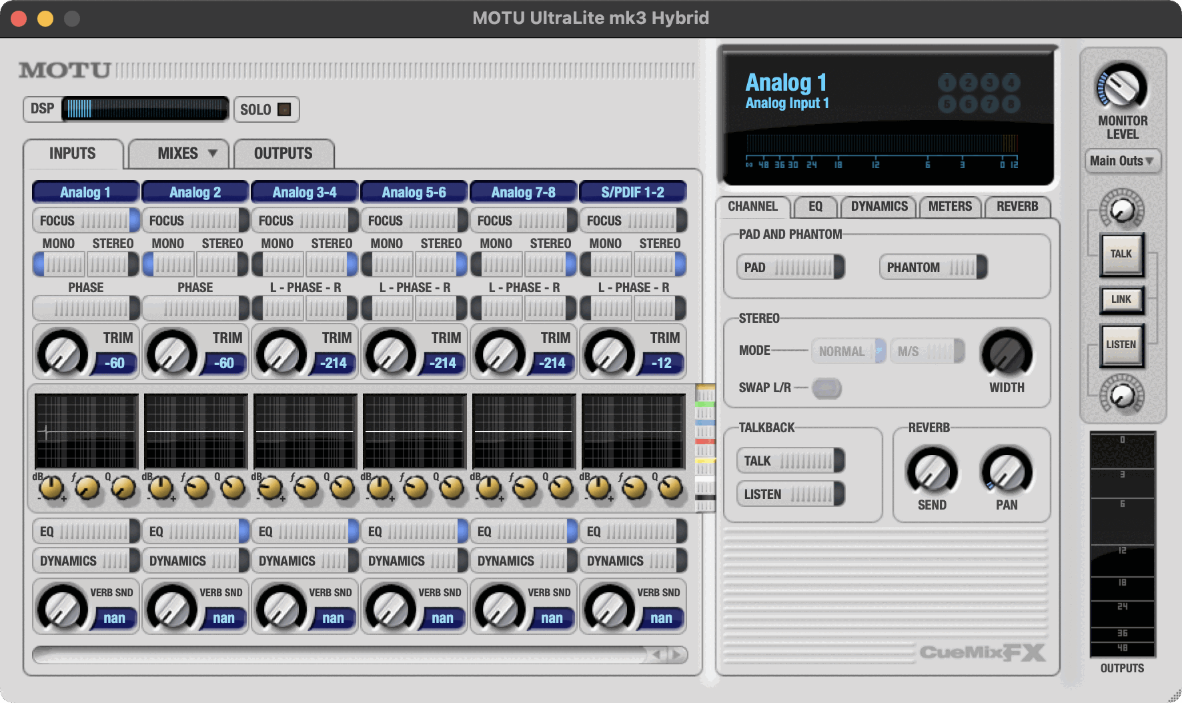Click the M/S mode switch
This screenshot has width=1182, height=703.
point(927,351)
